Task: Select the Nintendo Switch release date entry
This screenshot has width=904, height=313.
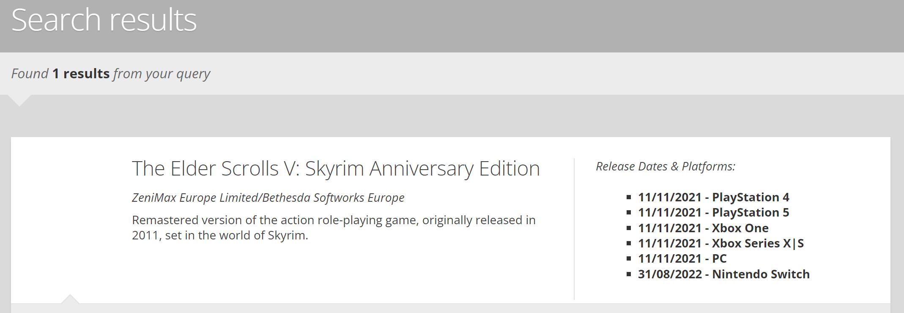Action: 723,274
